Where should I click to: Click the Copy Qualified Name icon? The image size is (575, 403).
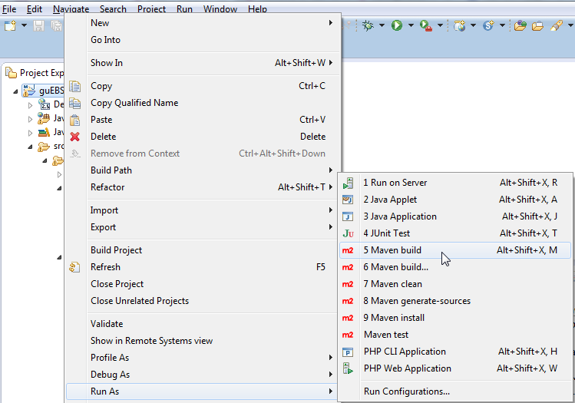pos(74,103)
